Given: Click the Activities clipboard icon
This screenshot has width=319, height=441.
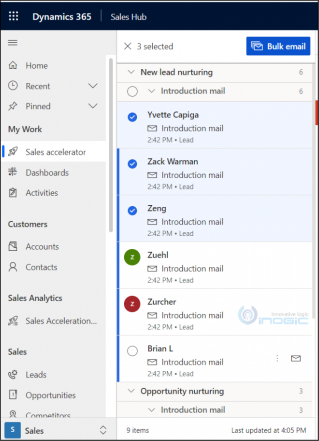Looking at the screenshot, I should [13, 193].
